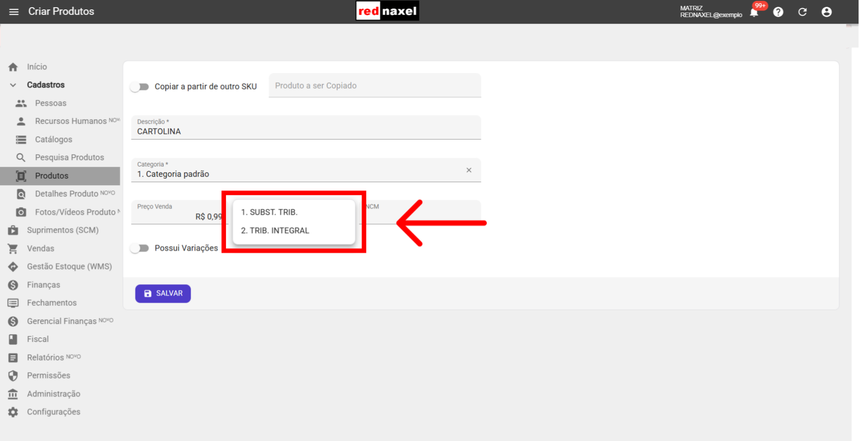Screen dimensions: 859x441
Task: Click the Vendas shopping cart icon
Action: click(x=13, y=249)
